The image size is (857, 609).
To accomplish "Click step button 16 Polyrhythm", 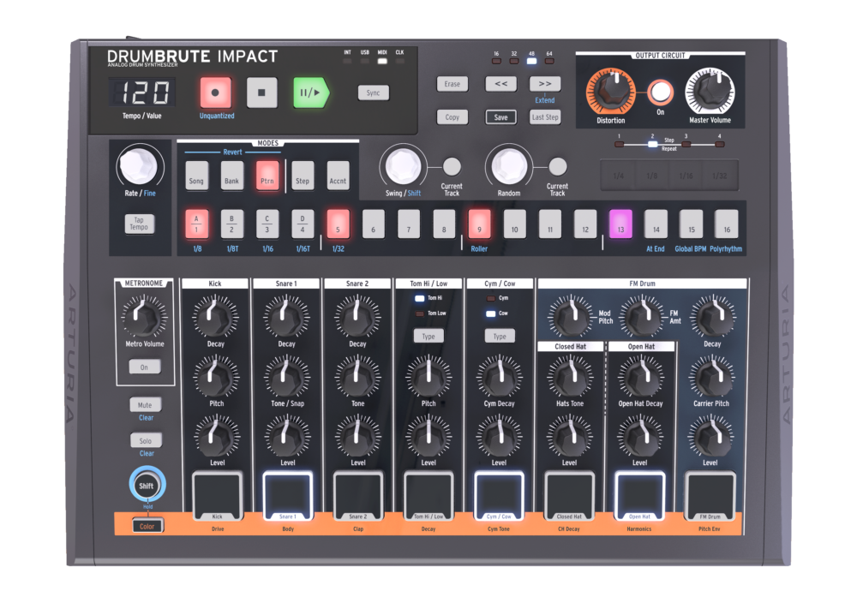I will tap(727, 224).
